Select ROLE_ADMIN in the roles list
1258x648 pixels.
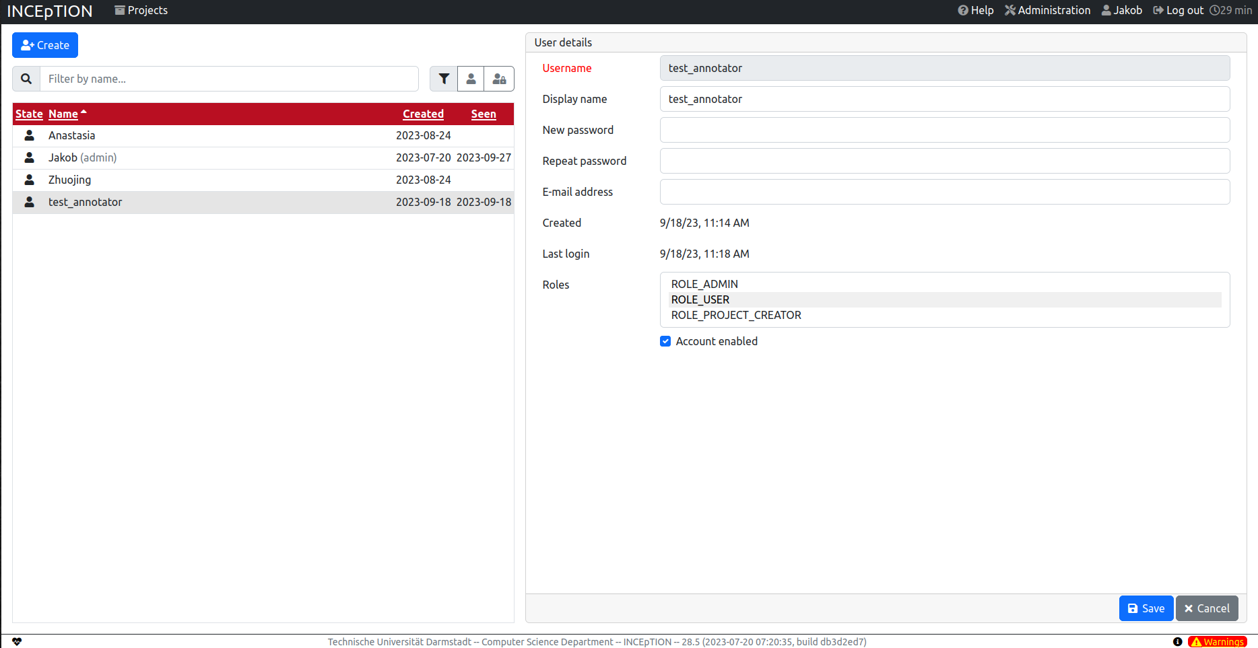click(x=945, y=284)
